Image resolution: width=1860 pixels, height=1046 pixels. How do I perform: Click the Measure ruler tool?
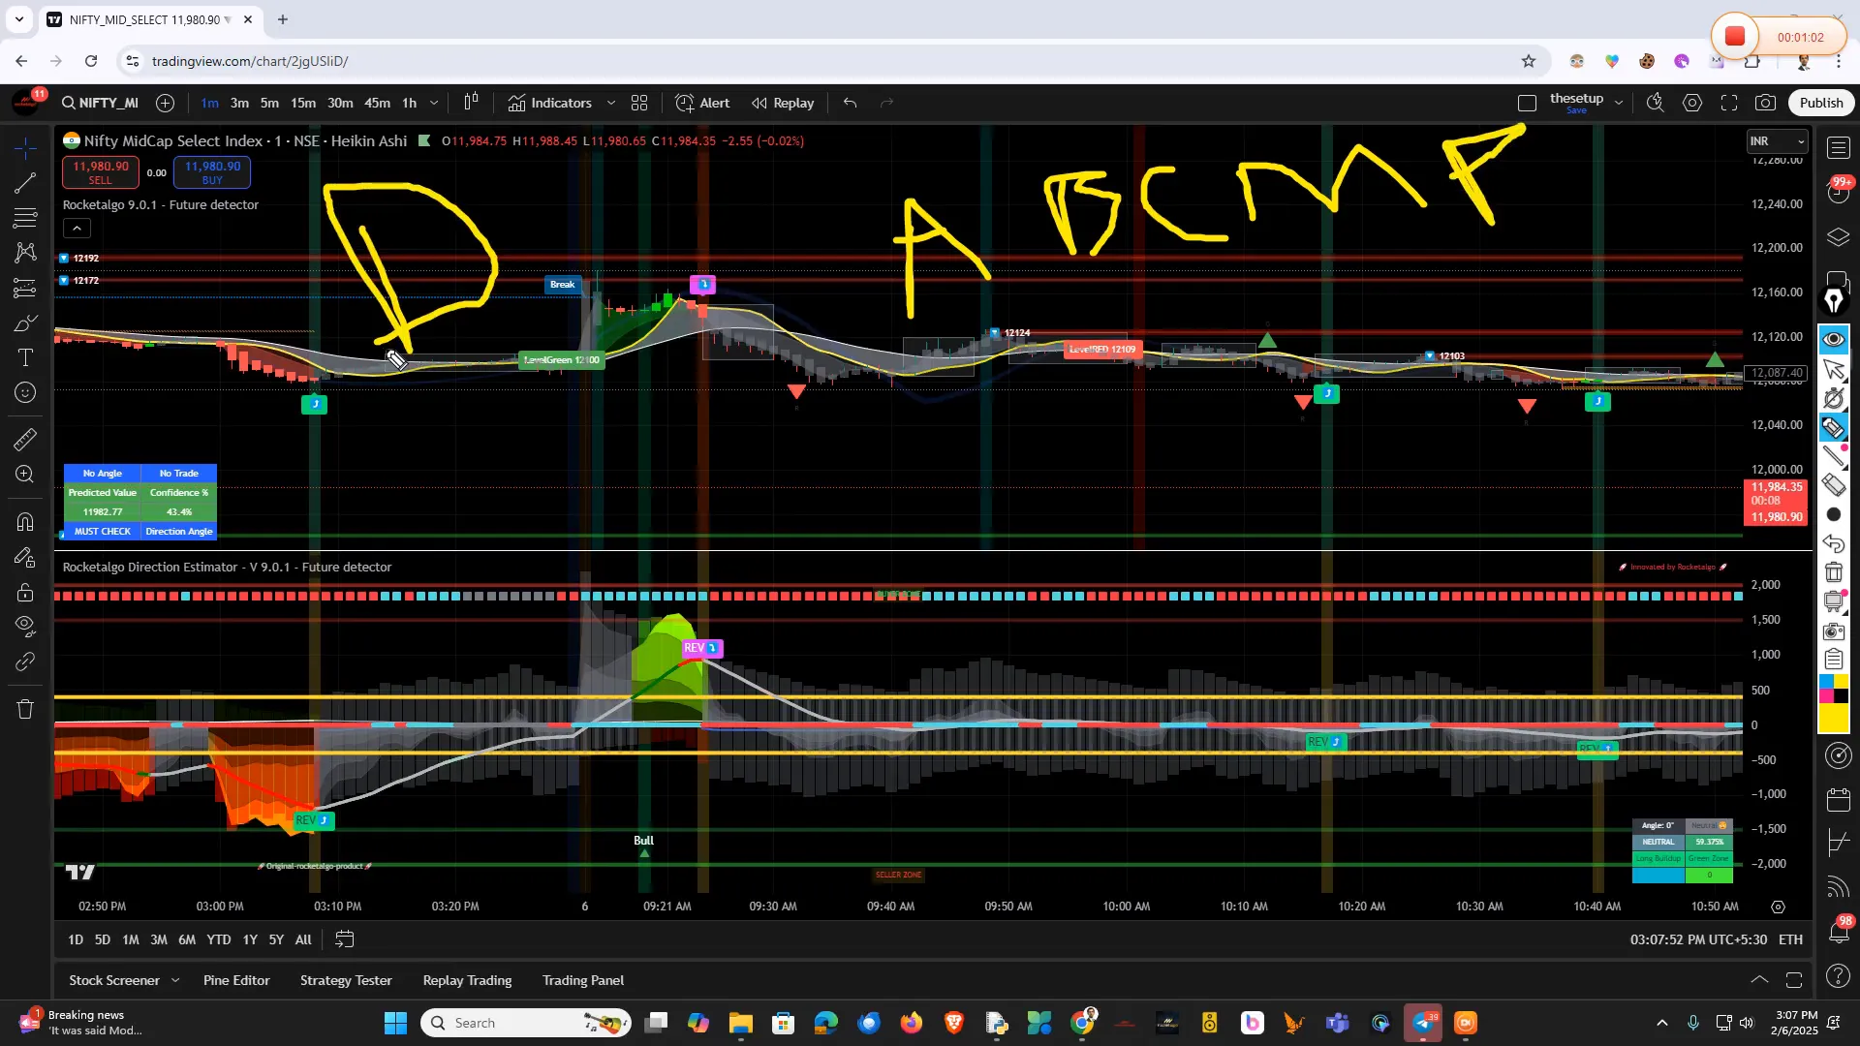coord(25,440)
